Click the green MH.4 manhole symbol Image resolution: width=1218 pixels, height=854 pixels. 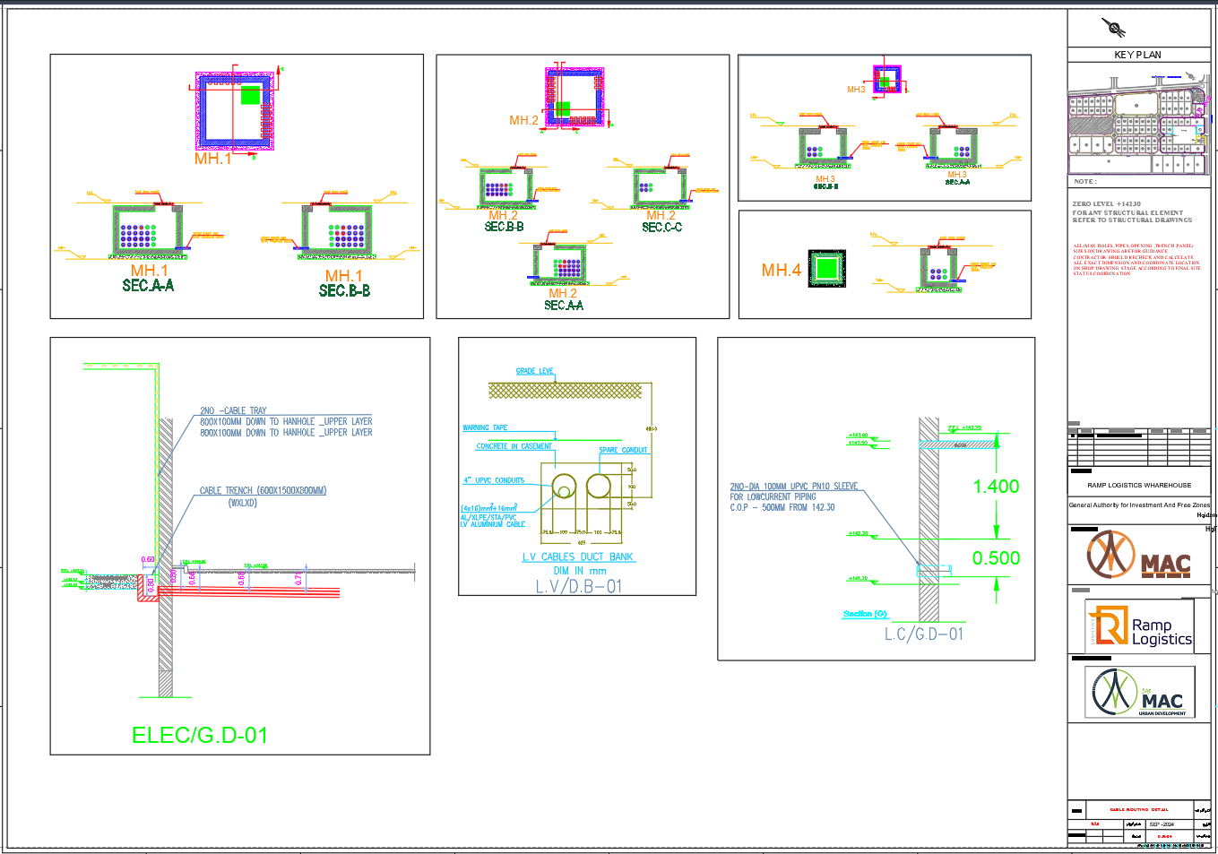825,266
